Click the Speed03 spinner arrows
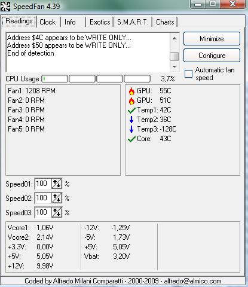The height and width of the screenshot is (287, 248). [x=57, y=212]
